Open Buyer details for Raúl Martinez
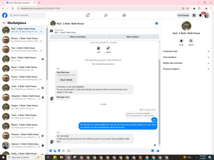The height and width of the screenshot is (160, 214). pos(66,80)
